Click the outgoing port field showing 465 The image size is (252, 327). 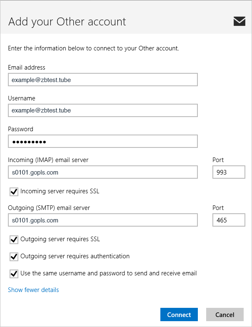tap(229, 220)
